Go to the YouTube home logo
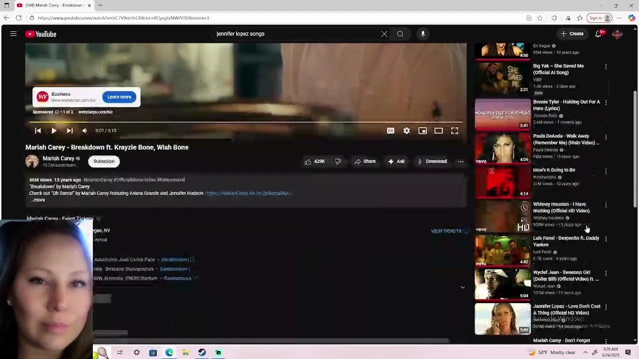The height and width of the screenshot is (359, 639). coord(41,34)
